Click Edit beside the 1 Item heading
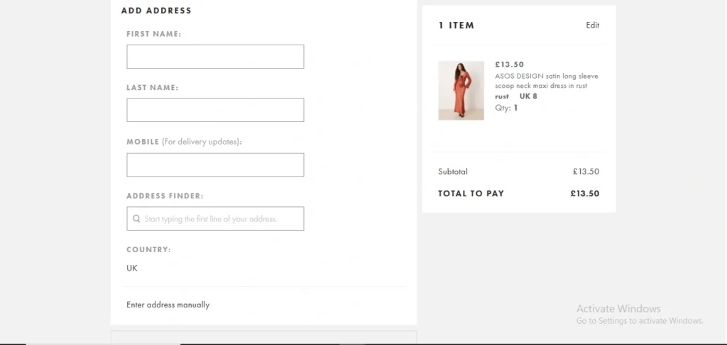727x345 pixels. pyautogui.click(x=592, y=26)
